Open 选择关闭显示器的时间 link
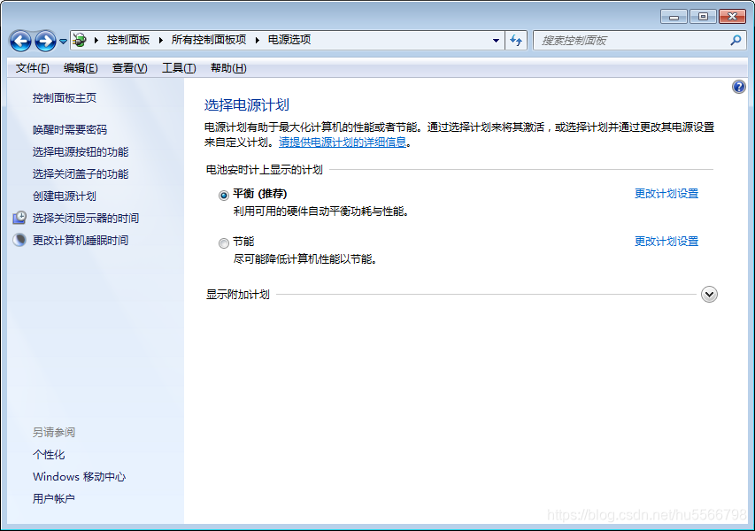The image size is (755, 531). pyautogui.click(x=86, y=219)
